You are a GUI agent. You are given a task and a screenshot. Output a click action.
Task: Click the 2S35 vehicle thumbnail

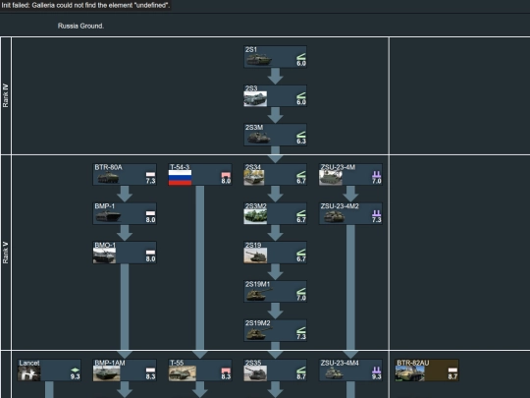pos(255,373)
